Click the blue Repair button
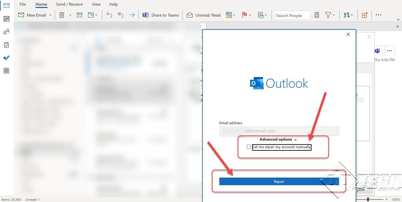Viewport: 402px width, 202px height. [x=279, y=182]
